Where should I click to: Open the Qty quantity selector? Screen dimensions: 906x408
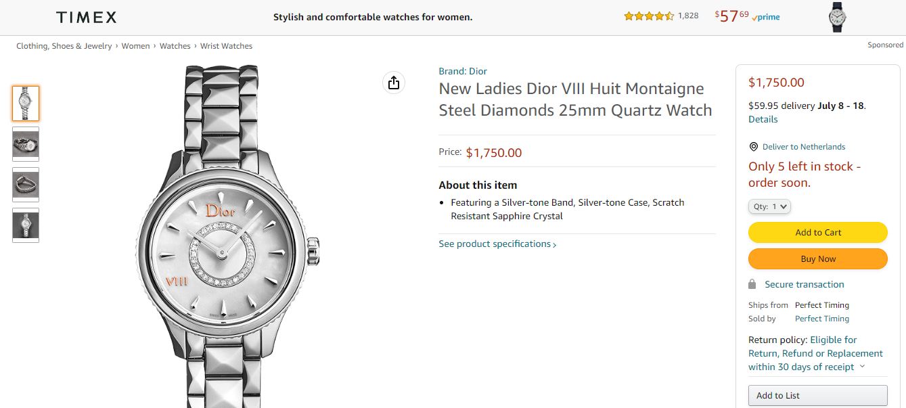tap(769, 206)
